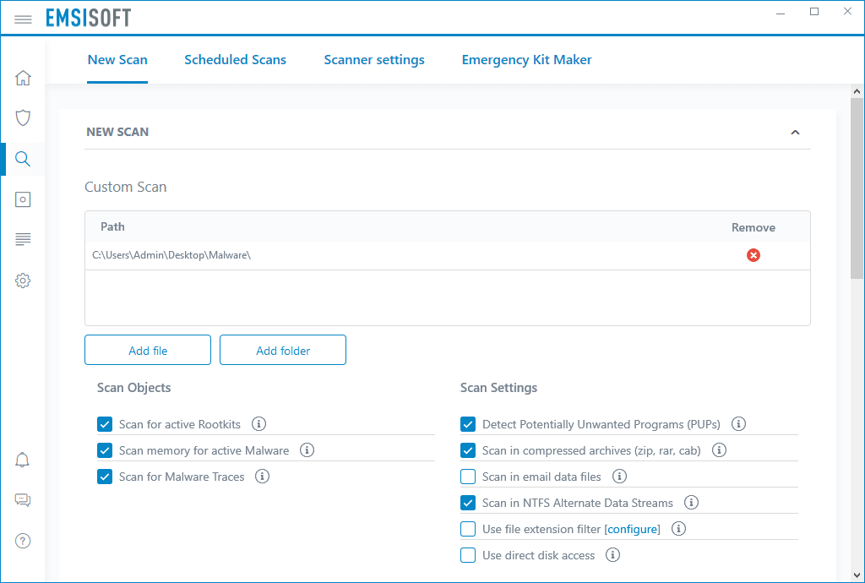The height and width of the screenshot is (583, 865).
Task: Show info tooltip for Use direct disk access
Action: click(612, 555)
